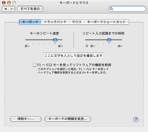Close the window with red button
This screenshot has width=148, height=132.
(x=4, y=3)
